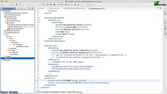
Task: Click the index.jsp file icon in tree
Action: coord(11,54)
